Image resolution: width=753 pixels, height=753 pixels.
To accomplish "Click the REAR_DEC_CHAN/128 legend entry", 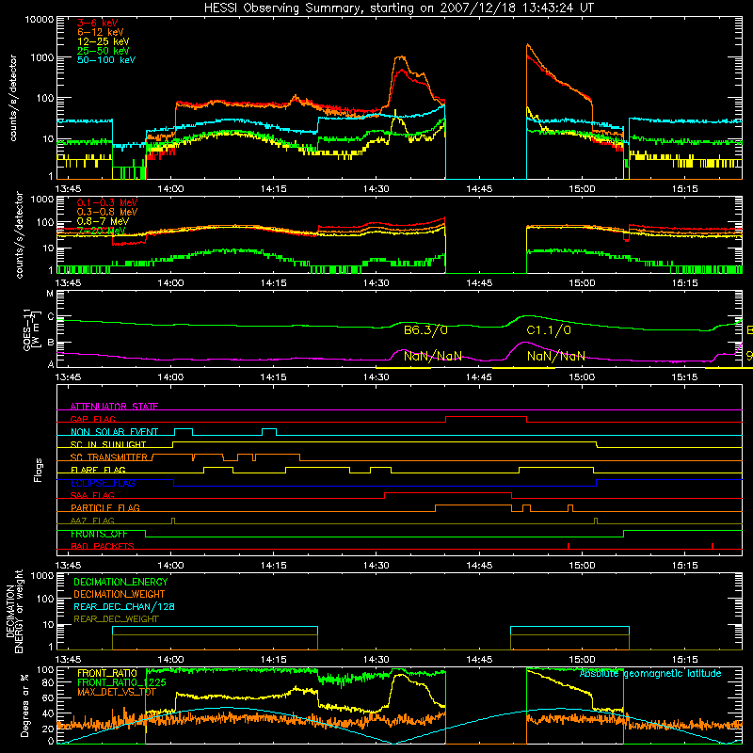I will point(124,606).
